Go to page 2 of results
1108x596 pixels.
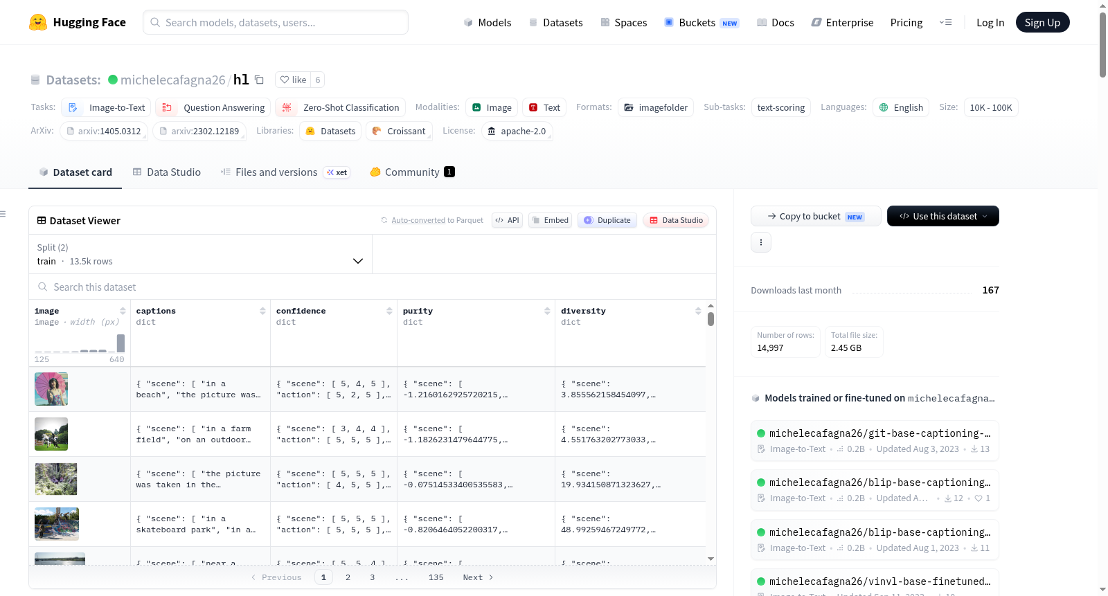pyautogui.click(x=348, y=577)
